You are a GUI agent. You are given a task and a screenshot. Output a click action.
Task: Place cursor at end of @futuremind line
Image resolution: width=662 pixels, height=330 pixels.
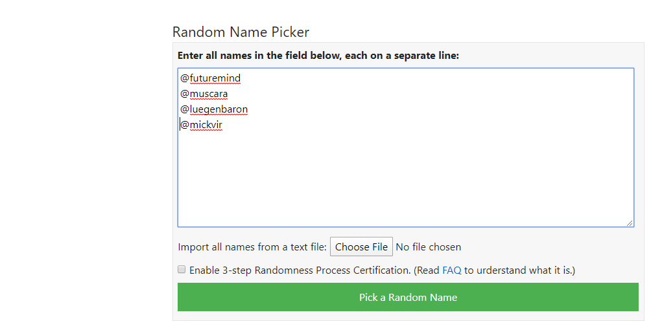241,78
